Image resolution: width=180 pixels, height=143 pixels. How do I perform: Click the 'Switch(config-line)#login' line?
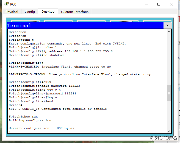pos(33,97)
